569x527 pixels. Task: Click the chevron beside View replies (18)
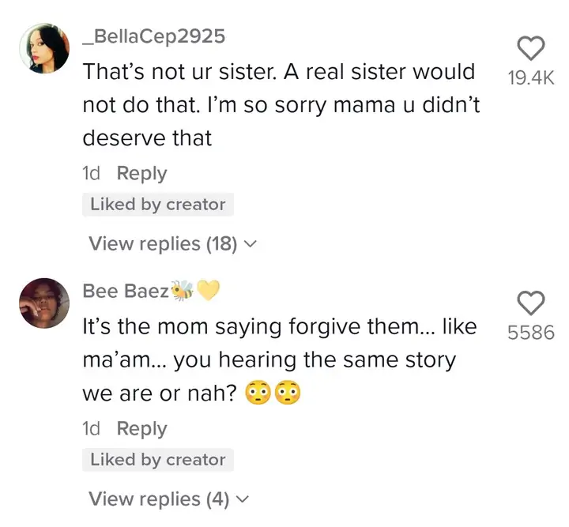click(x=251, y=244)
